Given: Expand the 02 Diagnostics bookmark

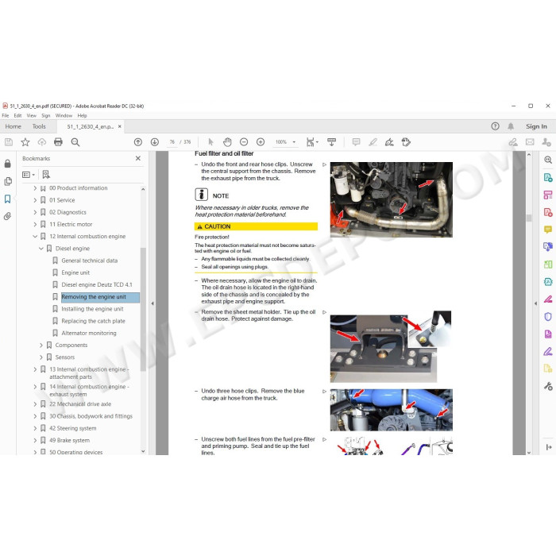Looking at the screenshot, I should [35, 212].
